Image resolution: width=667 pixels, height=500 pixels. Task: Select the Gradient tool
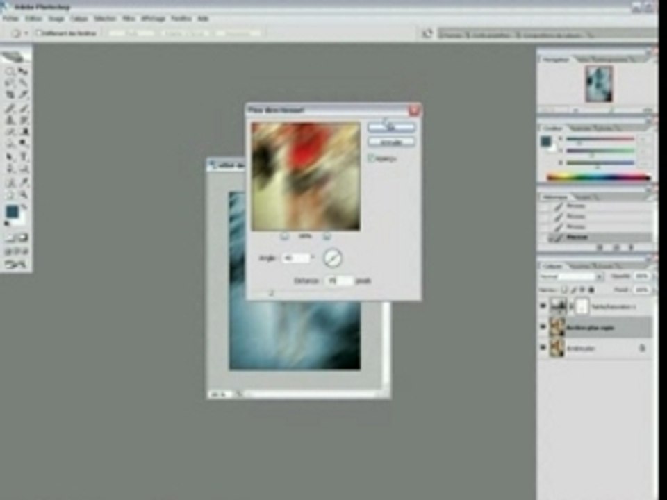coord(23,132)
